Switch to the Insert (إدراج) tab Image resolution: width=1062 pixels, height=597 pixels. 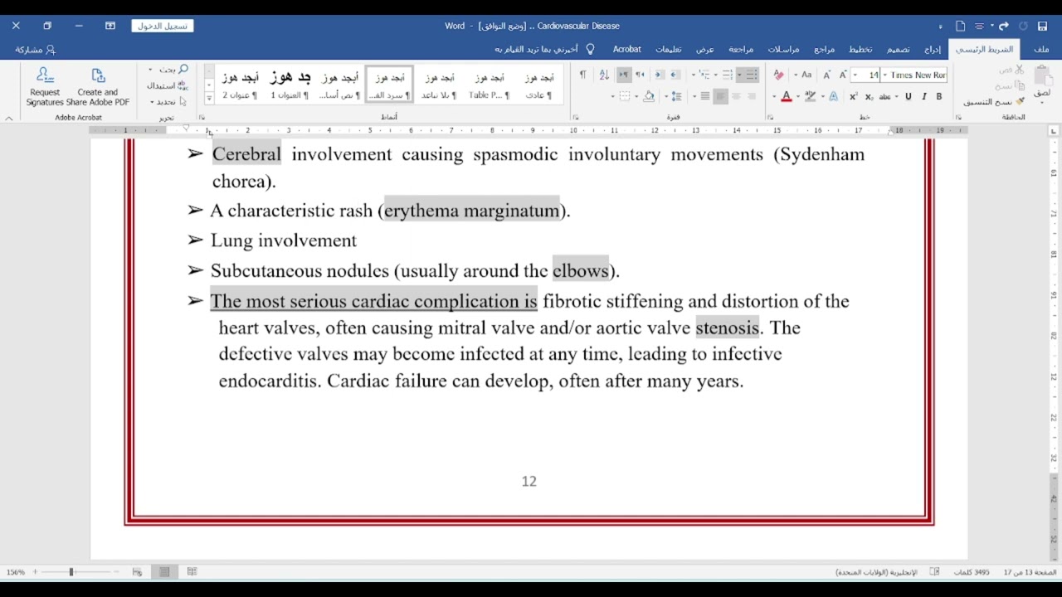point(933,50)
